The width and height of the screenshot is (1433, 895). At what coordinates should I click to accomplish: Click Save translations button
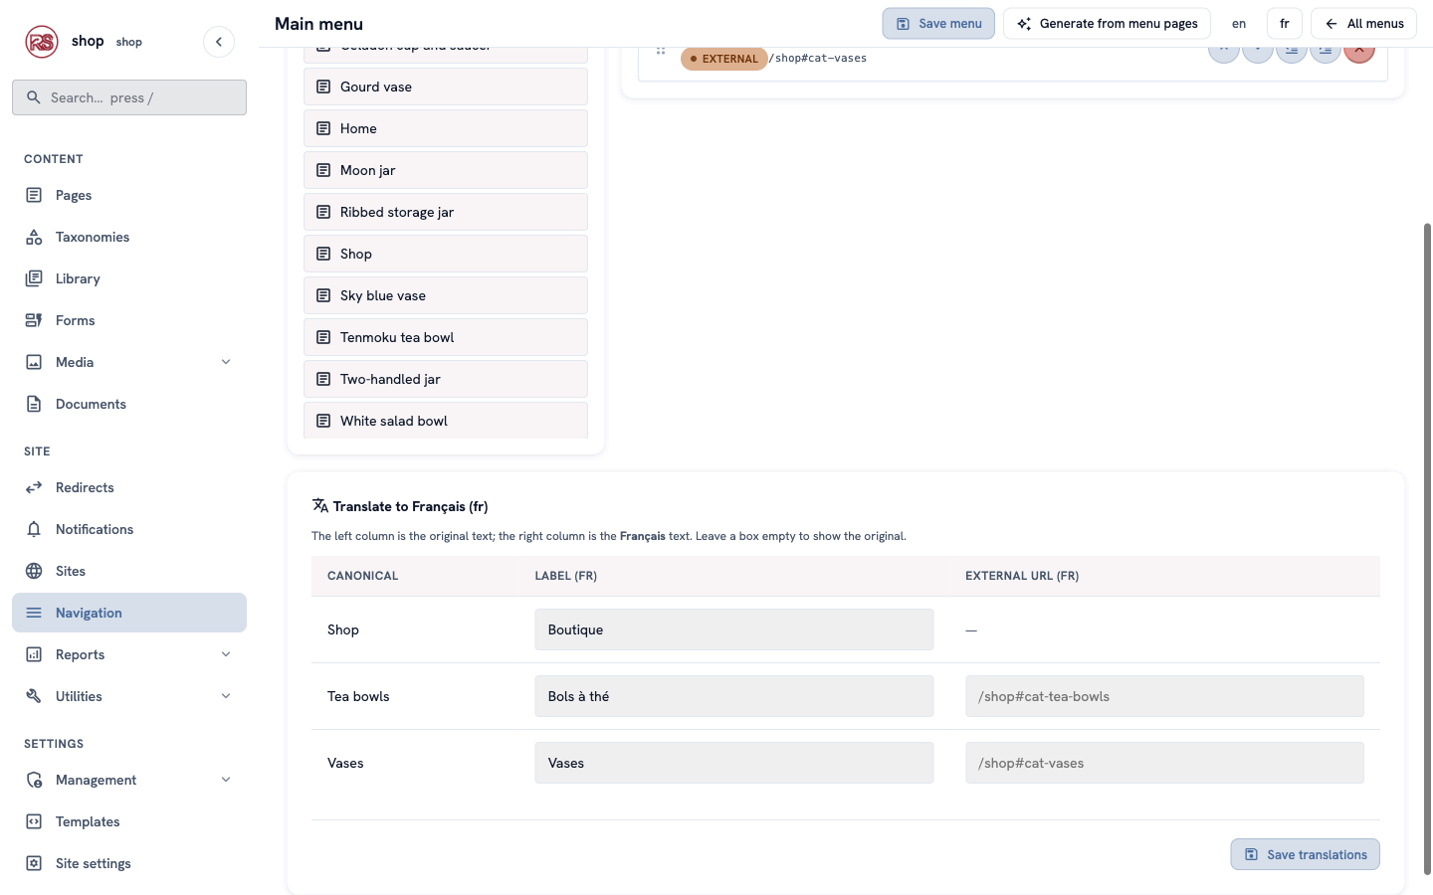[1305, 854]
